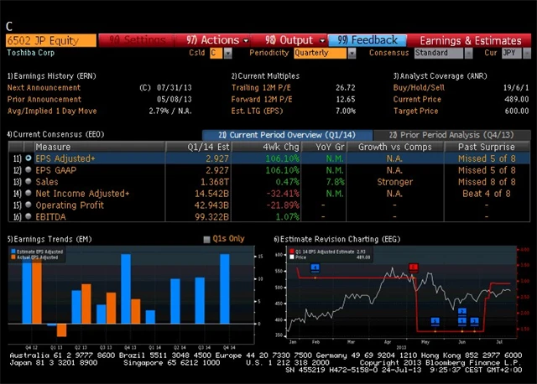Open 4) Current Consensus (EEO)
This screenshot has height=384, width=537.
pos(55,134)
